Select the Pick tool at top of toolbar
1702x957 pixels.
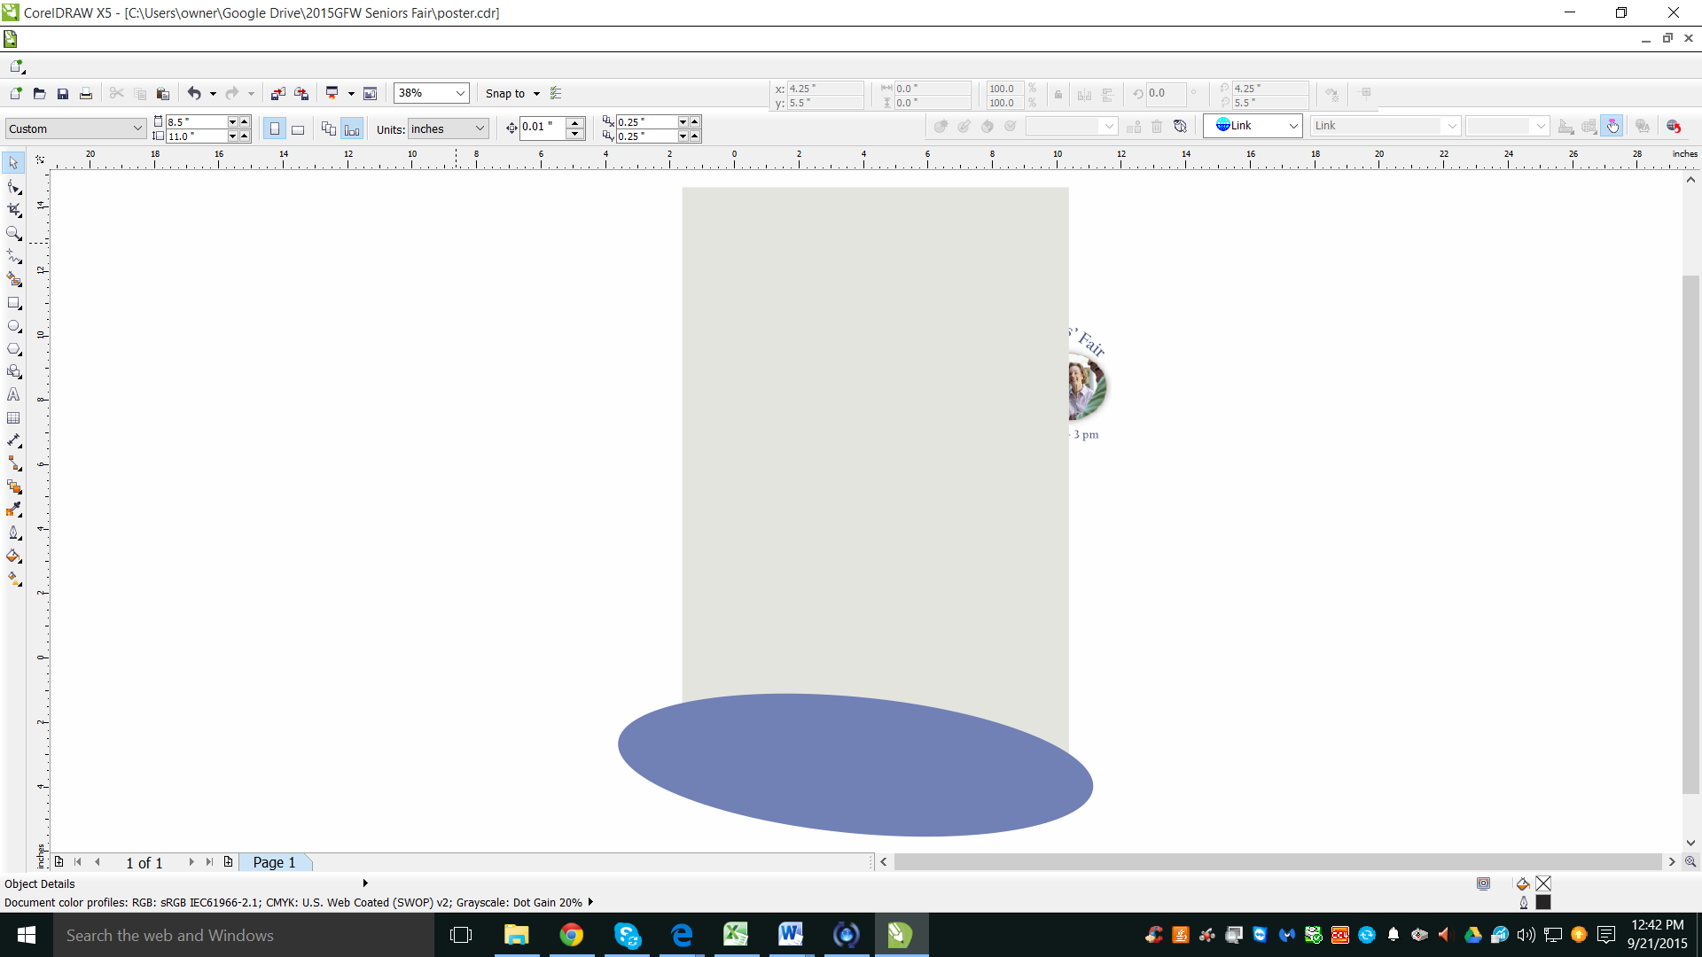click(x=15, y=164)
